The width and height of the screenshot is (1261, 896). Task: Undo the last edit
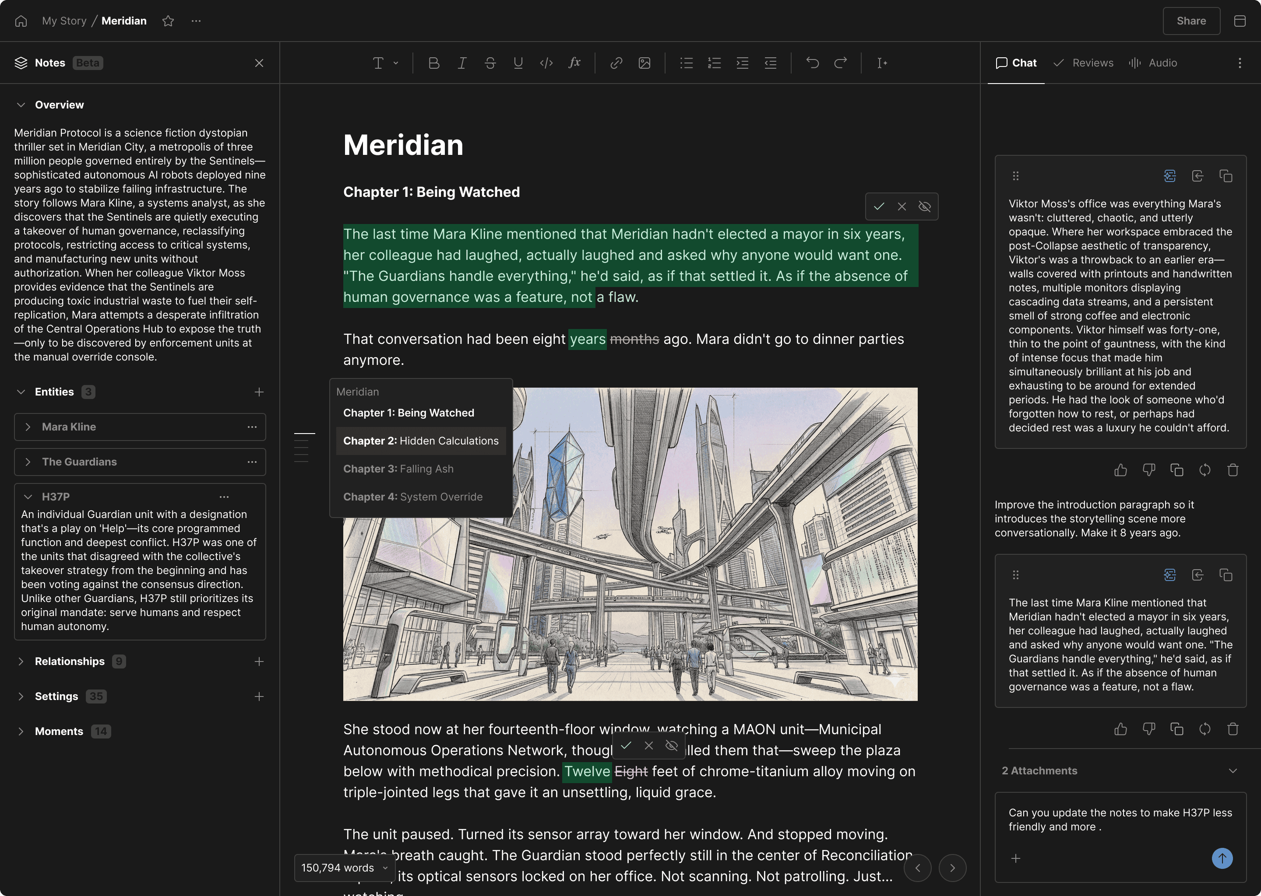tap(812, 63)
